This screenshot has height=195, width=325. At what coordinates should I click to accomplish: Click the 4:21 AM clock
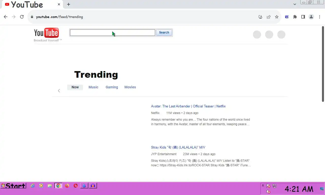(x=299, y=189)
